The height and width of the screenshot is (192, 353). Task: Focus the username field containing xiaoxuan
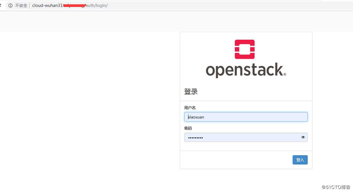pos(246,117)
